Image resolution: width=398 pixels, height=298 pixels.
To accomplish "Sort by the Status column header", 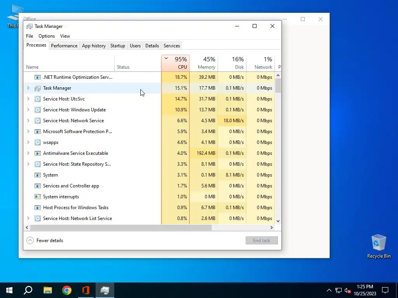I will coord(138,63).
